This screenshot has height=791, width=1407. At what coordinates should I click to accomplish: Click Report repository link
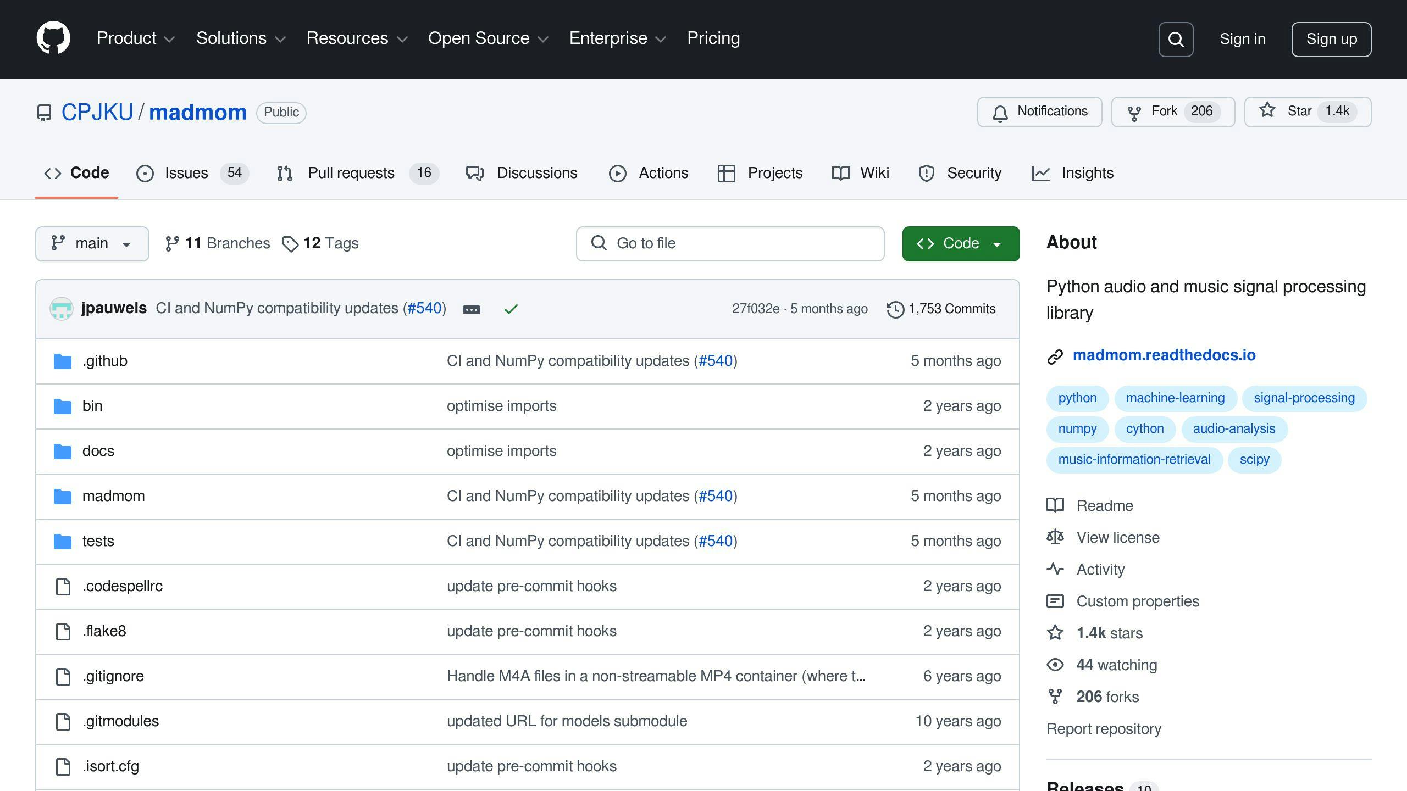[x=1104, y=729]
